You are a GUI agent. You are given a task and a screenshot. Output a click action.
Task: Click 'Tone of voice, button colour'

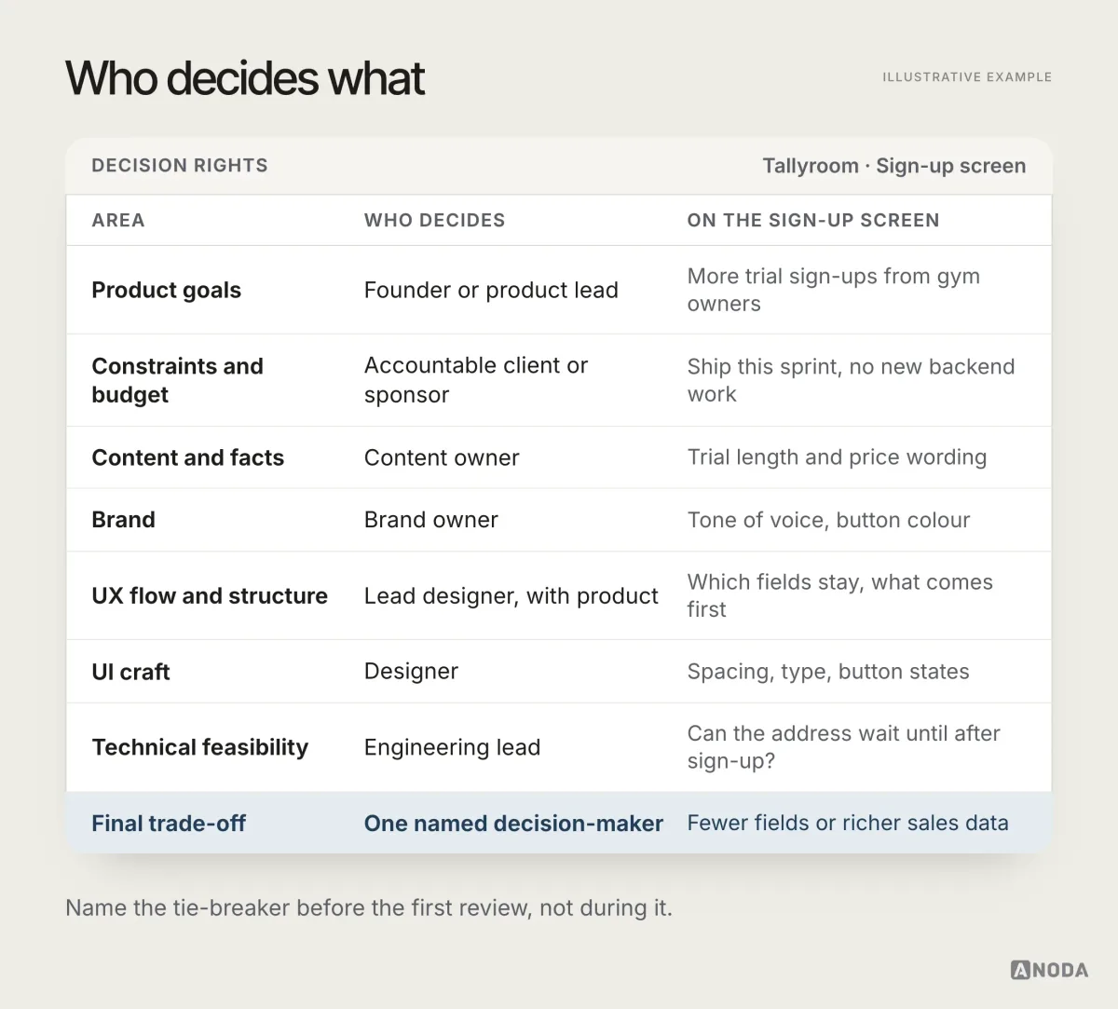click(828, 520)
